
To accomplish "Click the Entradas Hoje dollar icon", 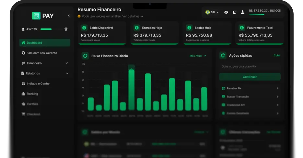I will click(137, 28).
